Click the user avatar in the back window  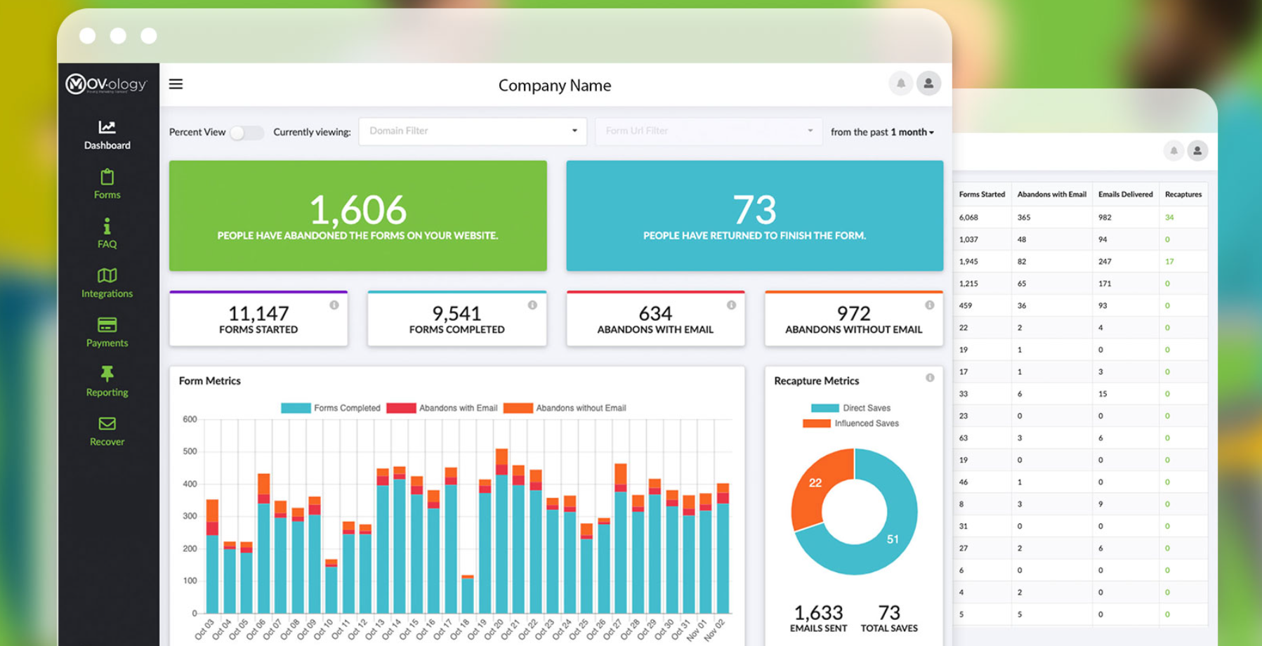(x=1197, y=150)
